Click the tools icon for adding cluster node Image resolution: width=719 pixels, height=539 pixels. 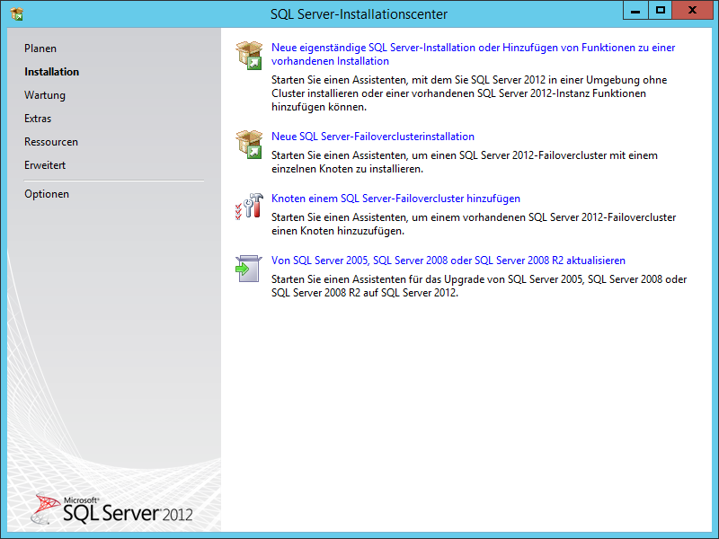click(x=248, y=205)
